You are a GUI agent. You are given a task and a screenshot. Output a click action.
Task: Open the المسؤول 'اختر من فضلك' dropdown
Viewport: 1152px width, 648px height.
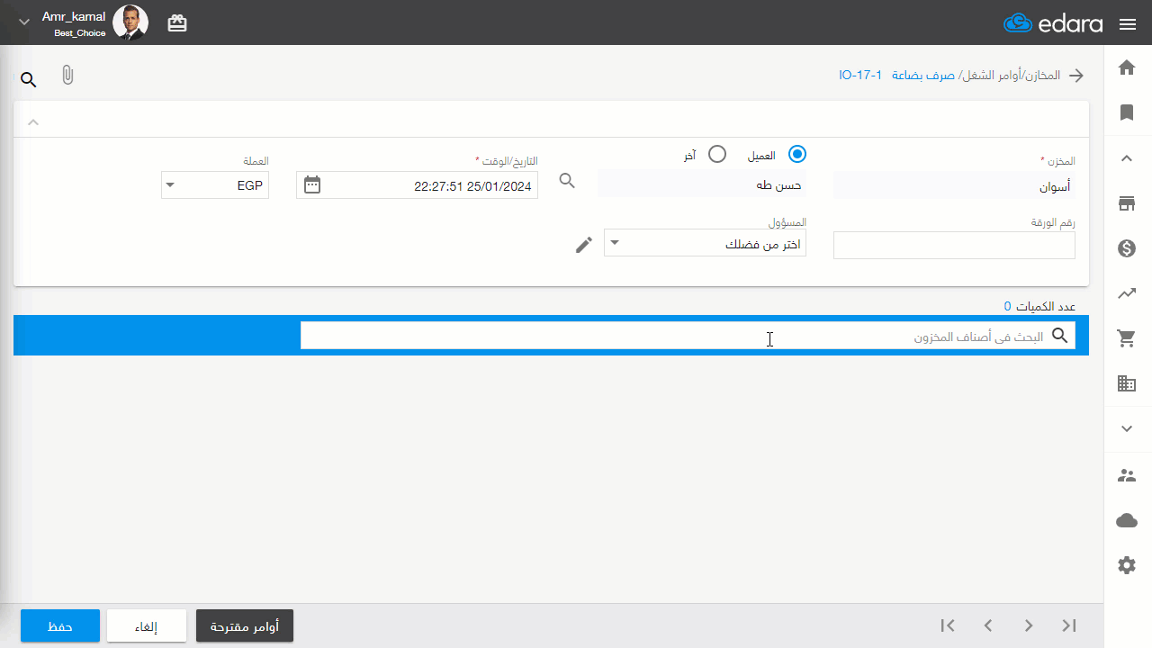pyautogui.click(x=705, y=243)
